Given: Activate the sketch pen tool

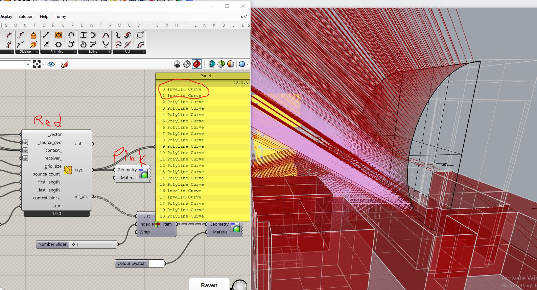Looking at the screenshot, I should tap(65, 64).
